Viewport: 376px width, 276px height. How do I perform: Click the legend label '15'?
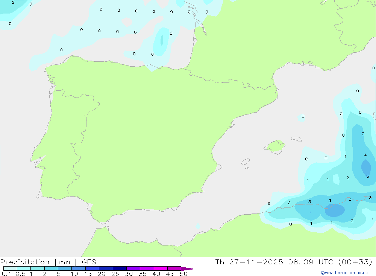pos(88,274)
